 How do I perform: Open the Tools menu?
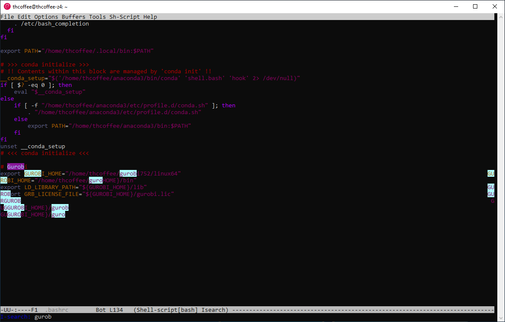(x=97, y=17)
